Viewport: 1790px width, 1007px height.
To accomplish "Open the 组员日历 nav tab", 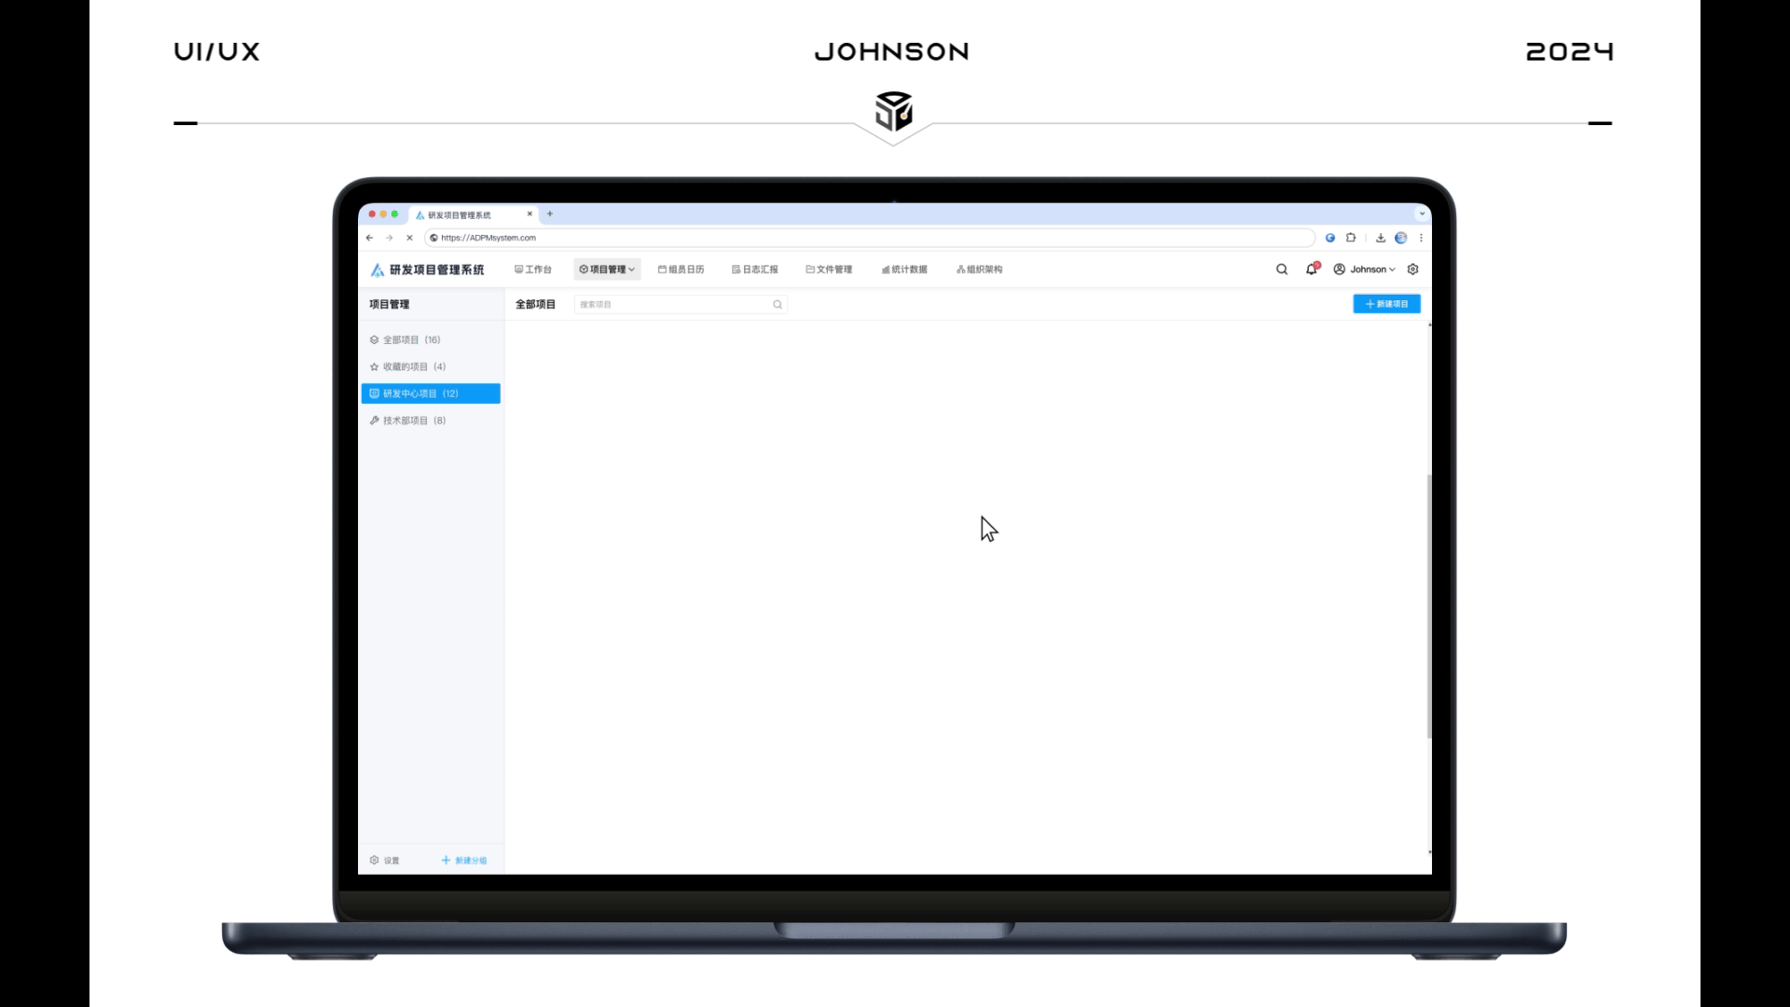I will pyautogui.click(x=682, y=269).
